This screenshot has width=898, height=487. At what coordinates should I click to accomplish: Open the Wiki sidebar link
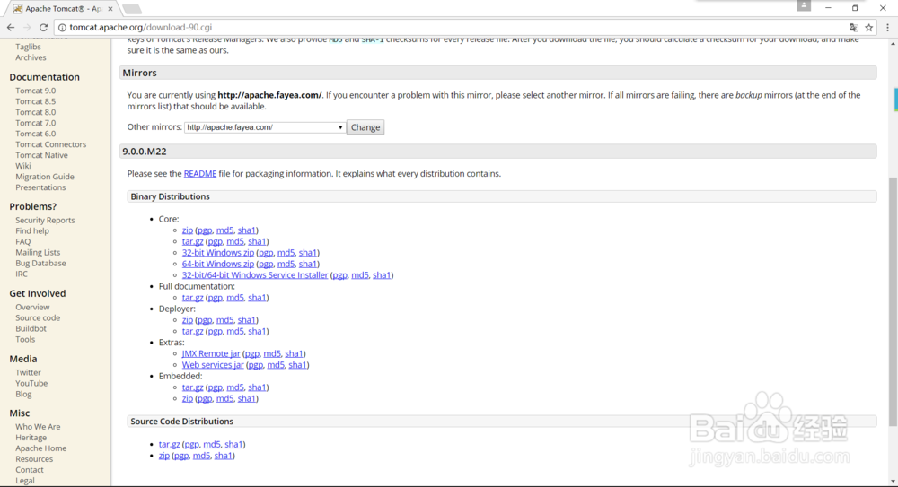(x=23, y=166)
